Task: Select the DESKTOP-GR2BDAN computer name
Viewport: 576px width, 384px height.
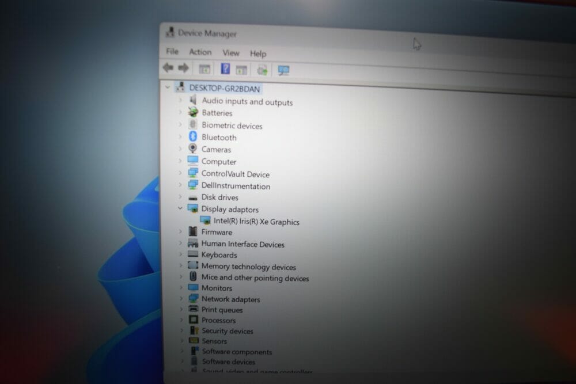Action: point(225,89)
